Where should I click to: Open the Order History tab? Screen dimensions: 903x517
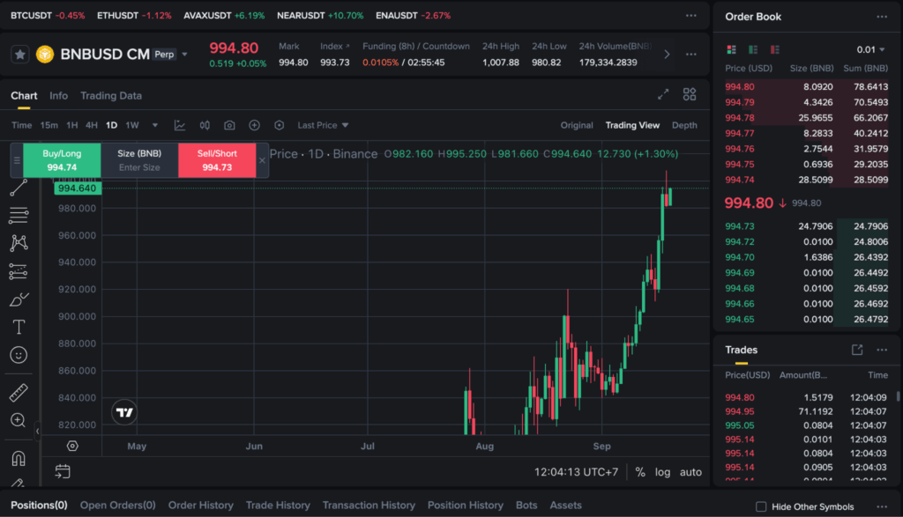coord(200,506)
